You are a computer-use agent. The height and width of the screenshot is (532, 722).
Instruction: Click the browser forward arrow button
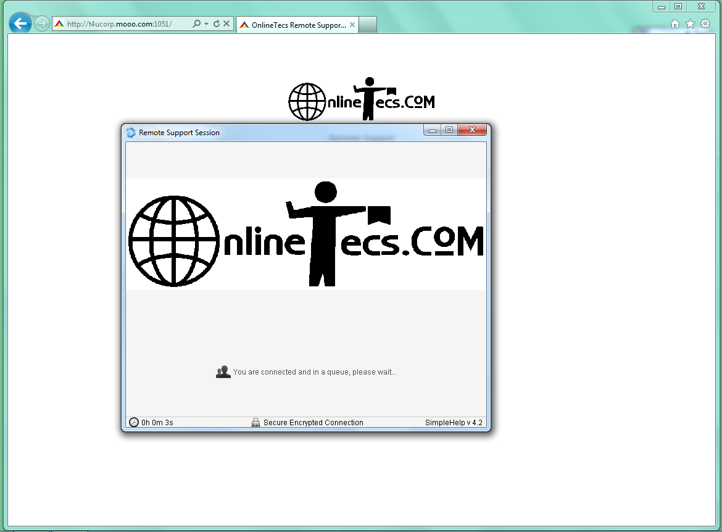click(42, 23)
